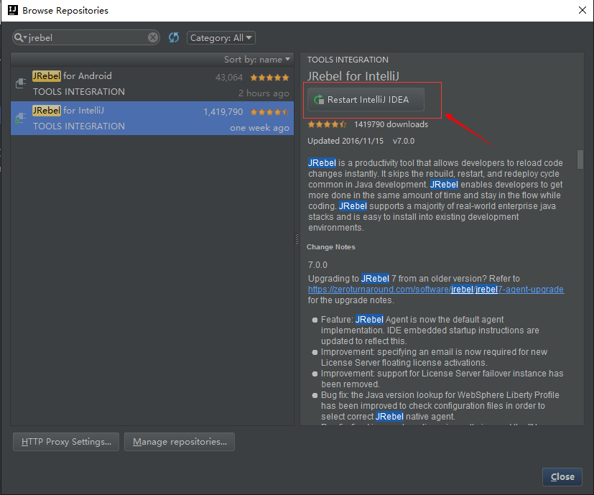
Task: Click the 1419790 downloads text
Action: click(391, 124)
